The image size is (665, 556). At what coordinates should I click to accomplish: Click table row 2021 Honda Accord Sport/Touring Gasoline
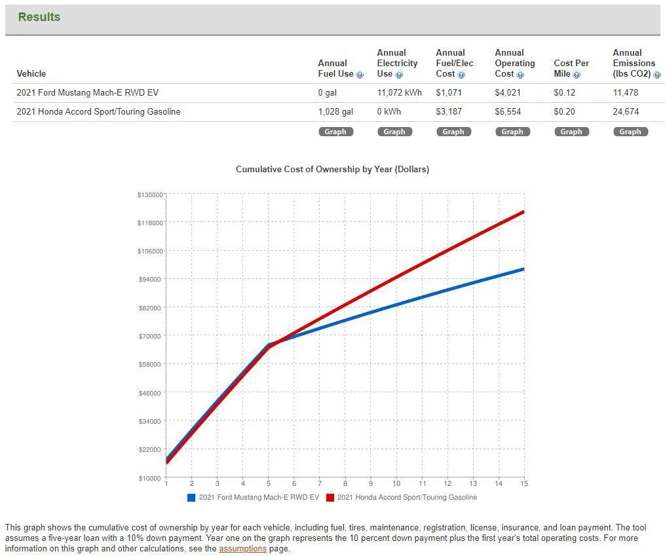[339, 112]
